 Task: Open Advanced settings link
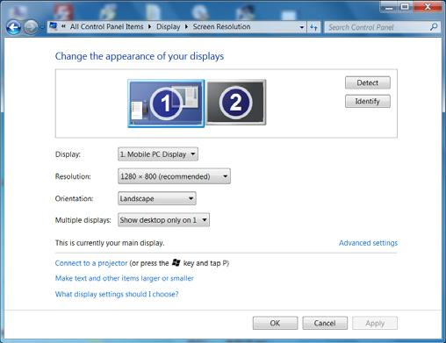click(x=368, y=243)
